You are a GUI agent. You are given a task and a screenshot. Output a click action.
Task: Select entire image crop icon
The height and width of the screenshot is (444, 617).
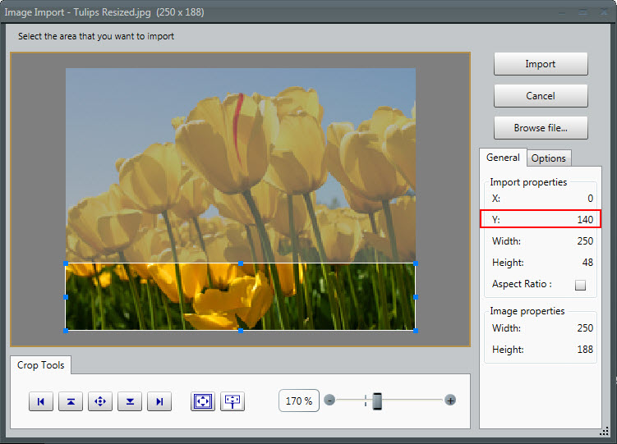coord(203,401)
